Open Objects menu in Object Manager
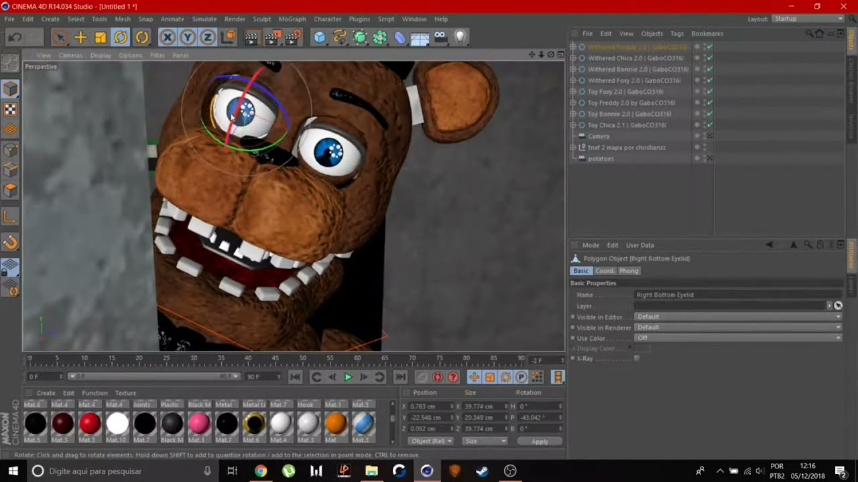Screen dimensions: 858x482 (652, 33)
